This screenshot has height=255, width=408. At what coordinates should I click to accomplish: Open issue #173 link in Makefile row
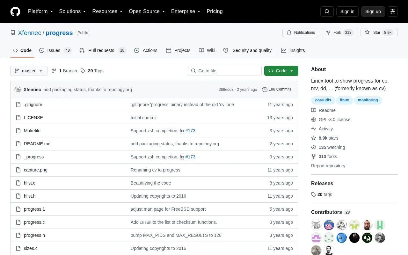click(x=190, y=131)
